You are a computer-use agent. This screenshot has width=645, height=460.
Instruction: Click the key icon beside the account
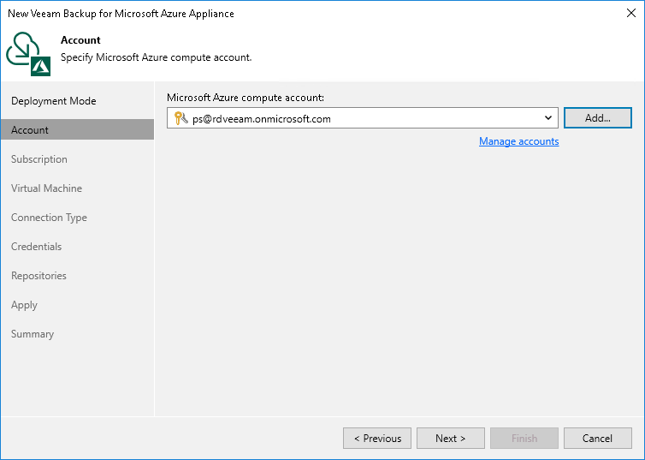point(180,118)
